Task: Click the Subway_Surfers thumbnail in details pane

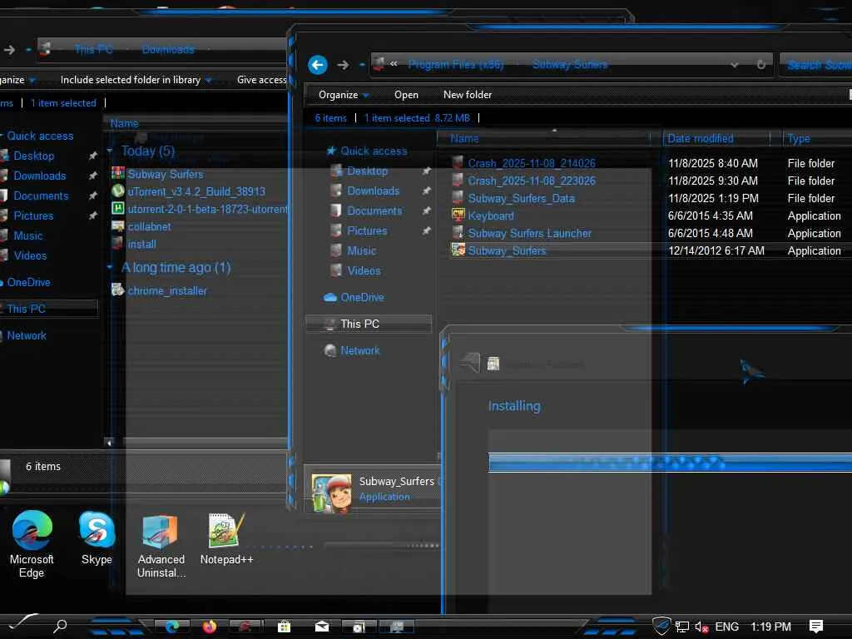Action: pos(331,493)
